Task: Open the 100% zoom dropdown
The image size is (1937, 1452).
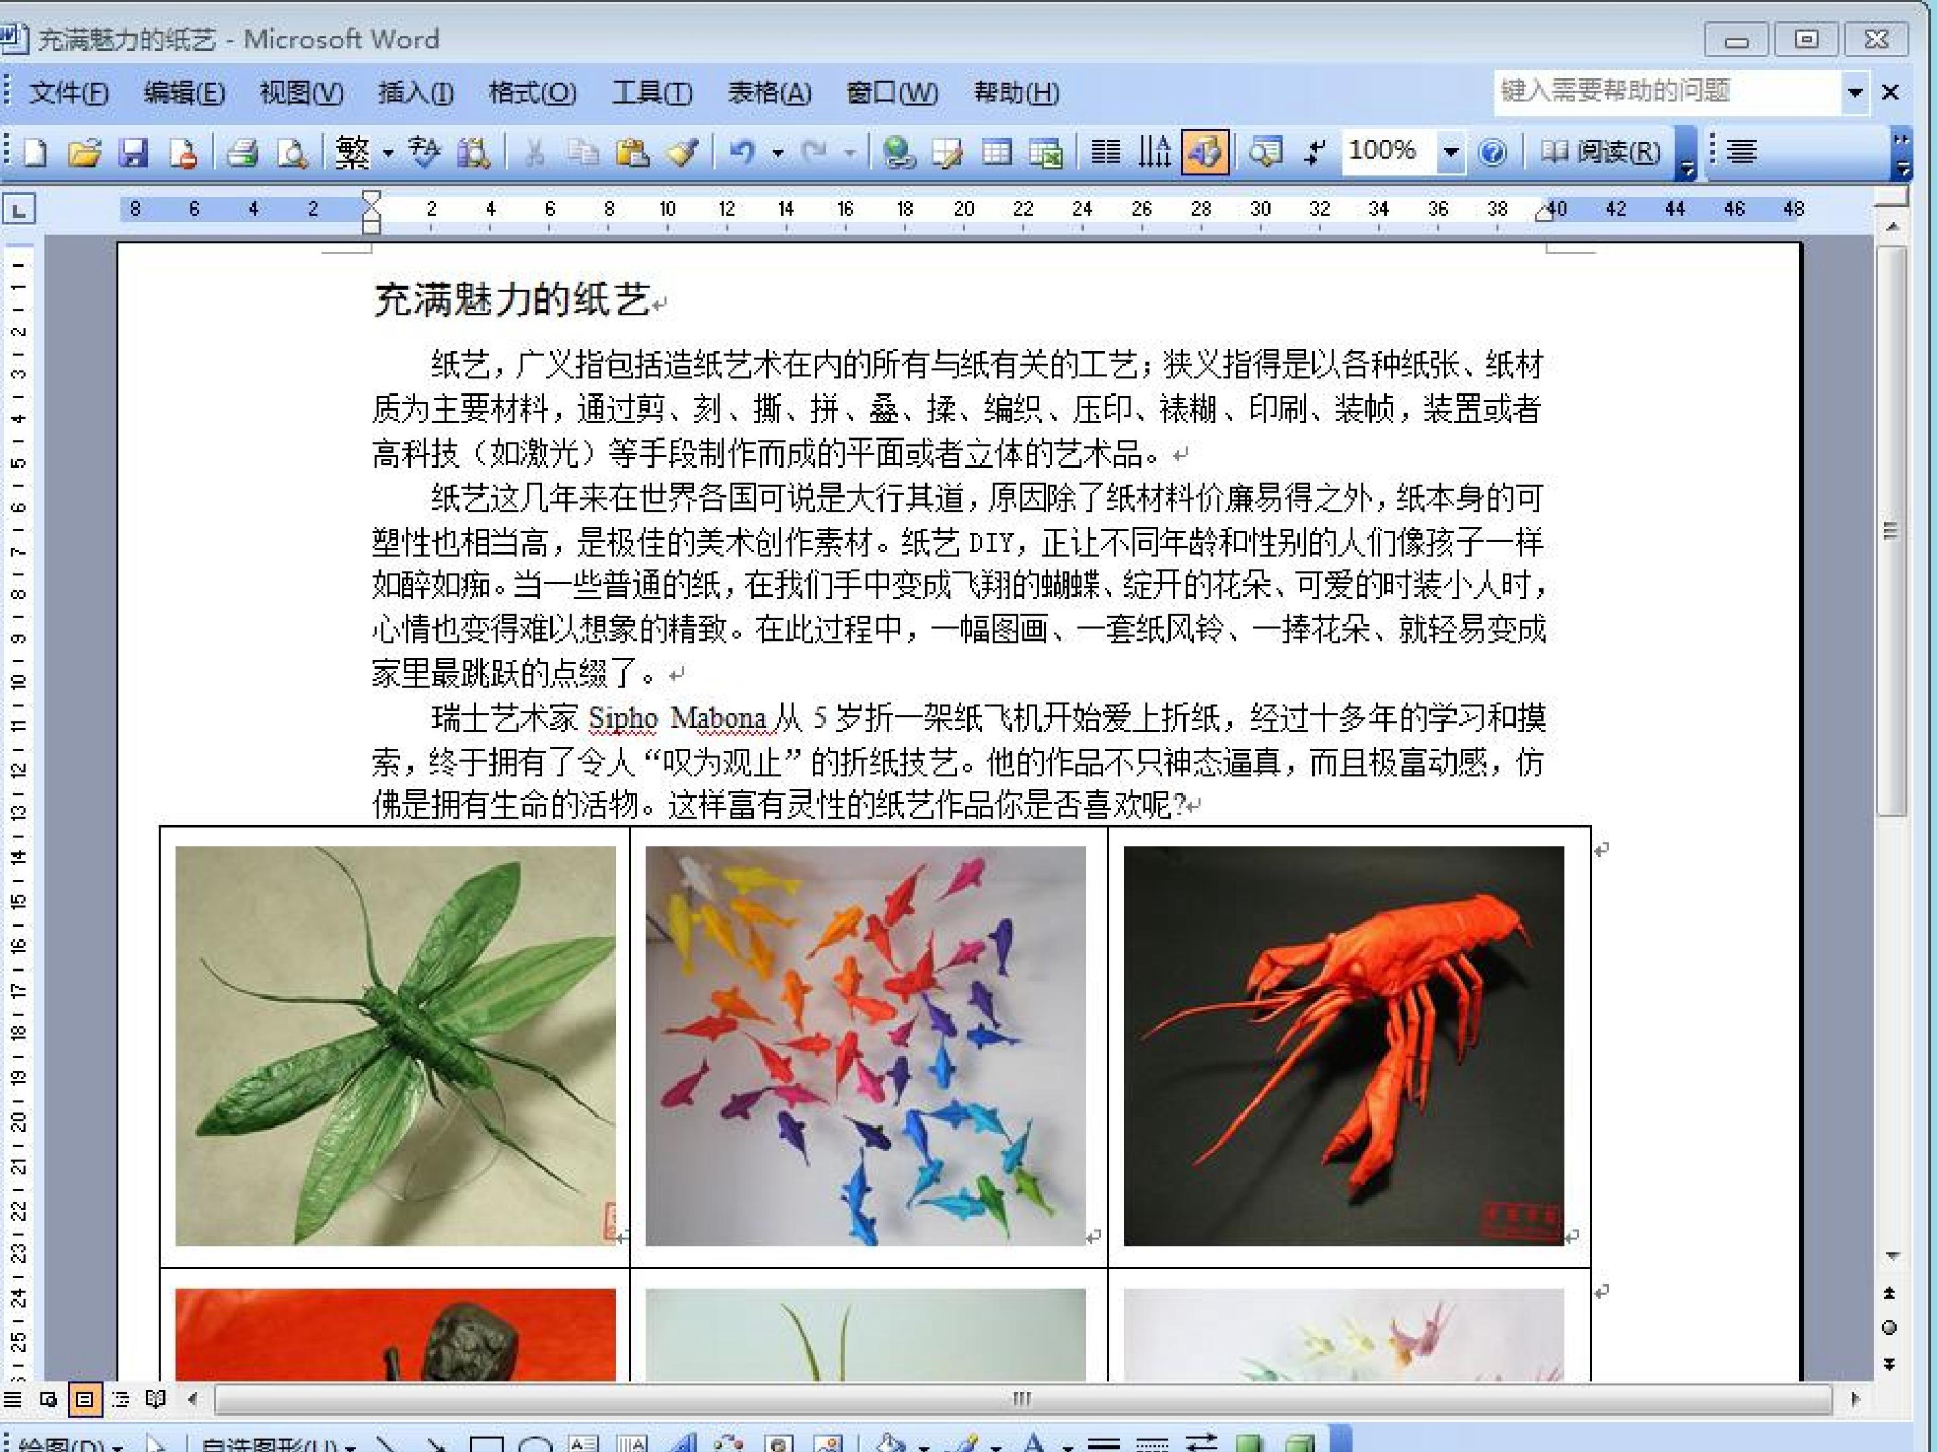Action: [1451, 153]
